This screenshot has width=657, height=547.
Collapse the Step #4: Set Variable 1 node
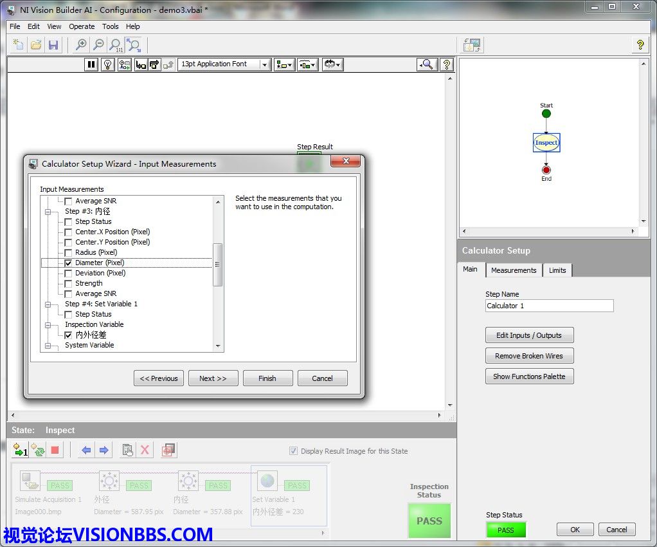point(48,304)
